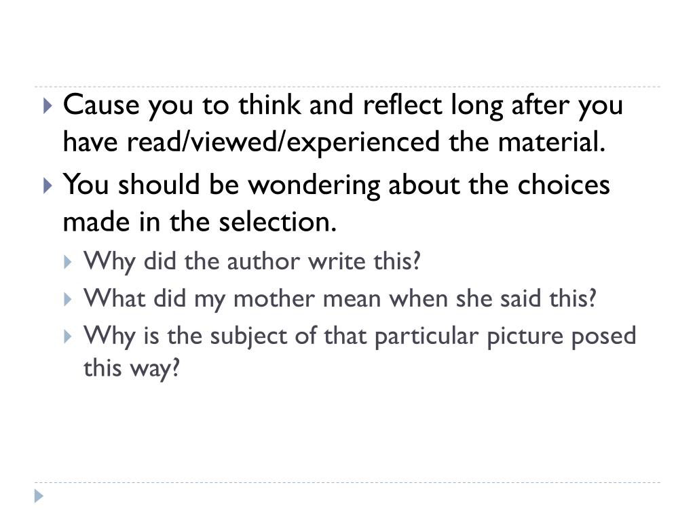The width and height of the screenshot is (695, 521).
Task: Click the arrow bullet beside 'You should be wondering'
Action: click(48, 185)
